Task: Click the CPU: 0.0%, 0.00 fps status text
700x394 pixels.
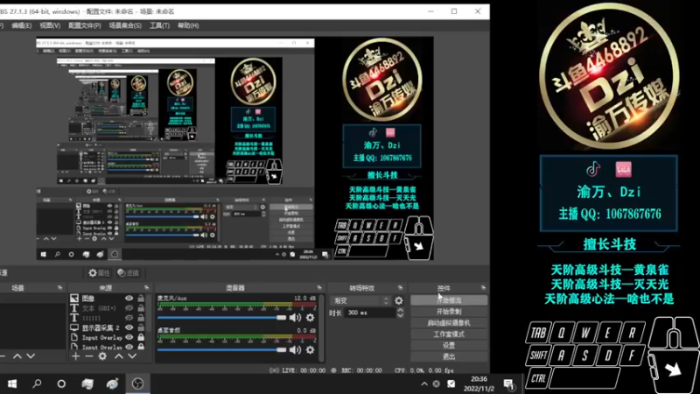Action: 424,370
